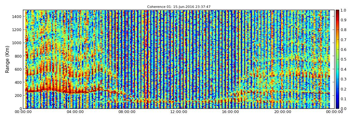Click the 08:00:00 time tick label
352x124 pixels.
(x=126, y=112)
